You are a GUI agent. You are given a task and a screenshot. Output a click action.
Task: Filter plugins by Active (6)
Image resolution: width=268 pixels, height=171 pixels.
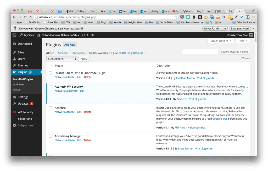pos(63,53)
